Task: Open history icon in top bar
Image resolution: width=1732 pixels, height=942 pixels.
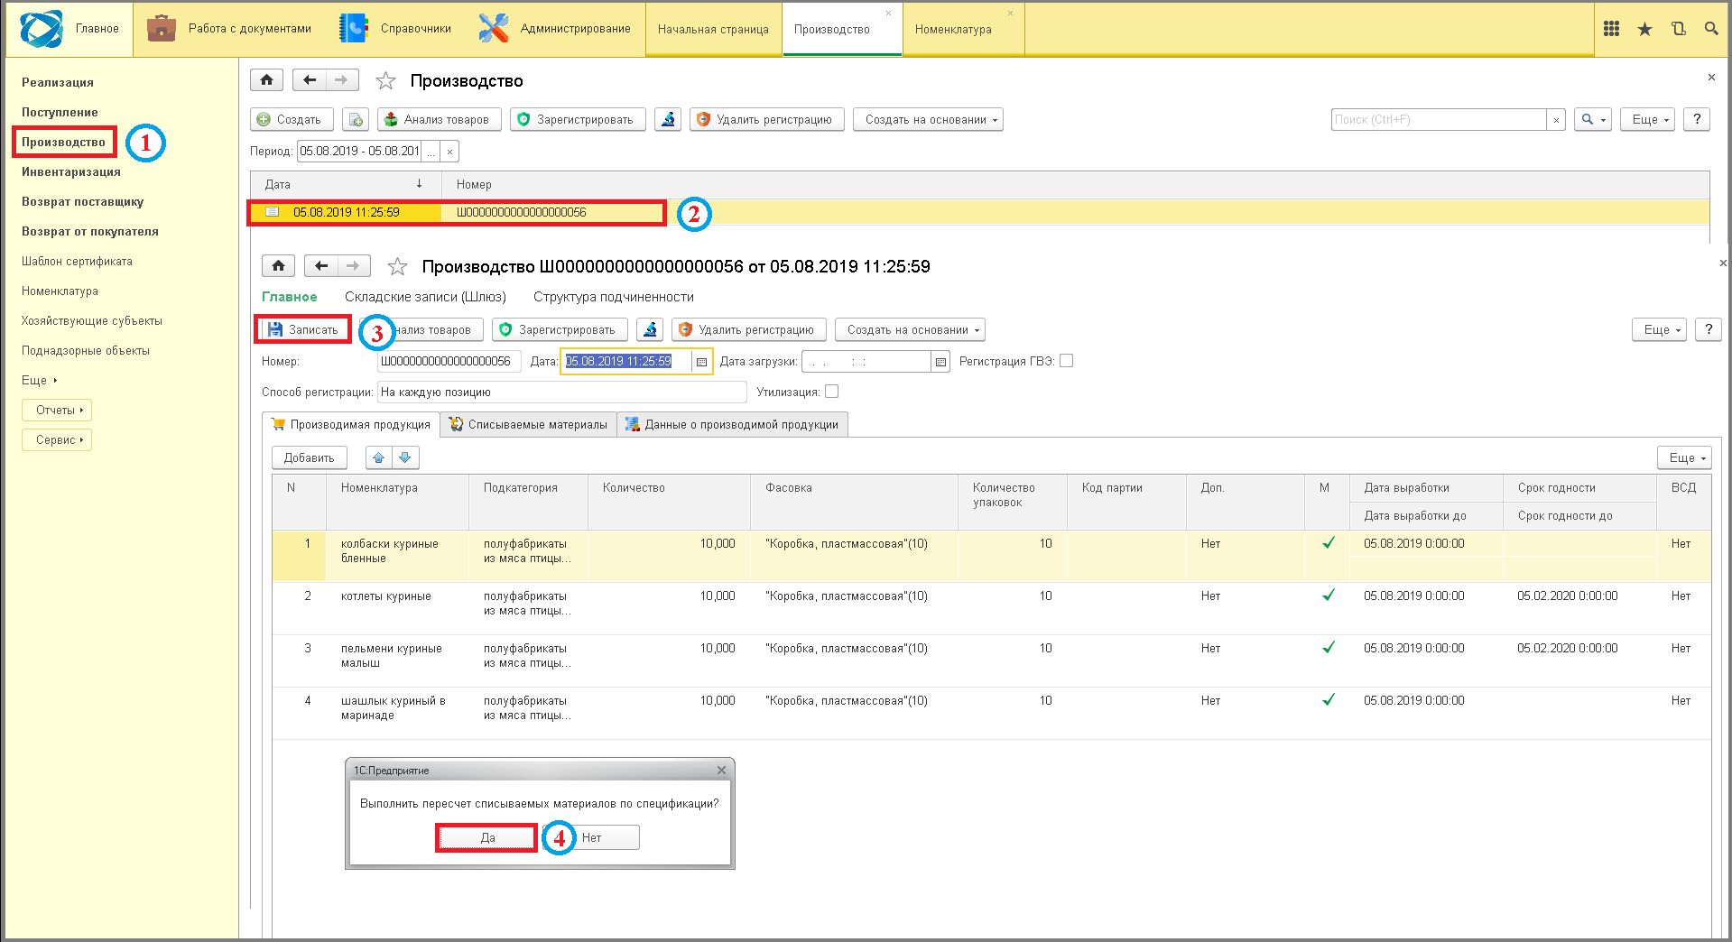Action: pyautogui.click(x=1678, y=29)
